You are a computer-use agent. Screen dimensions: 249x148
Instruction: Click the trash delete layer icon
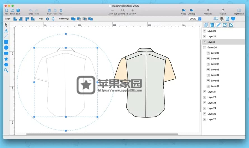(x=212, y=25)
